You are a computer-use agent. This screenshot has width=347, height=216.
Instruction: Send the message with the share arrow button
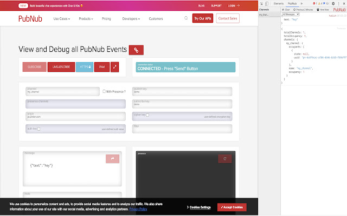(112, 159)
